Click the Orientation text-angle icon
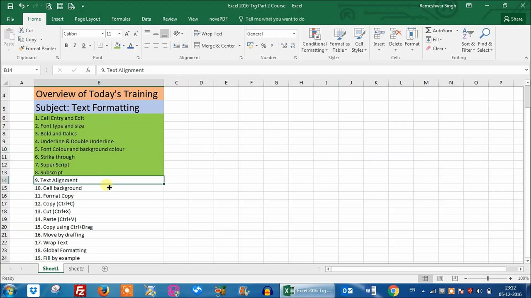The width and height of the screenshot is (531, 298). (x=176, y=34)
